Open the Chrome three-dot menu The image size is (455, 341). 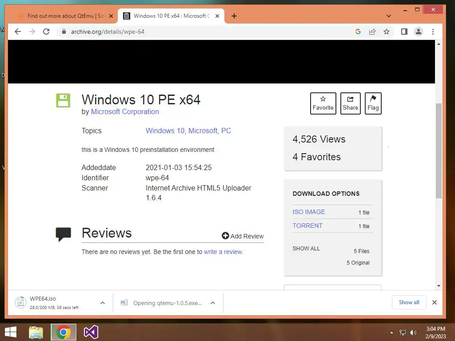tap(433, 32)
